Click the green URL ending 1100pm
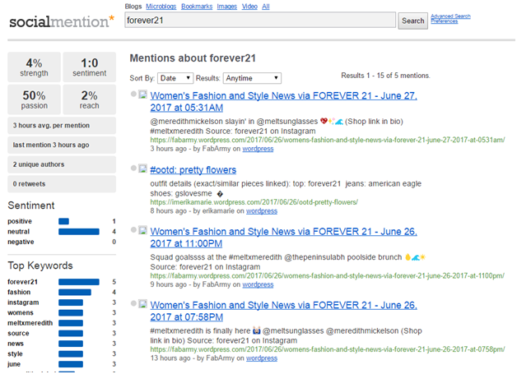The image size is (517, 374). point(328,276)
